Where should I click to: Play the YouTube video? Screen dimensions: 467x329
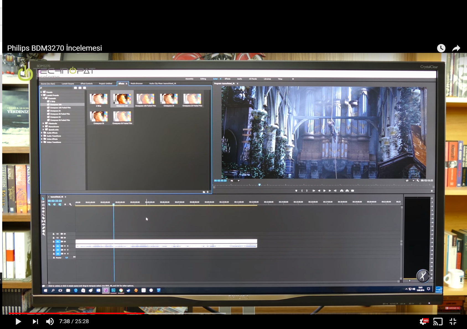coord(18,322)
